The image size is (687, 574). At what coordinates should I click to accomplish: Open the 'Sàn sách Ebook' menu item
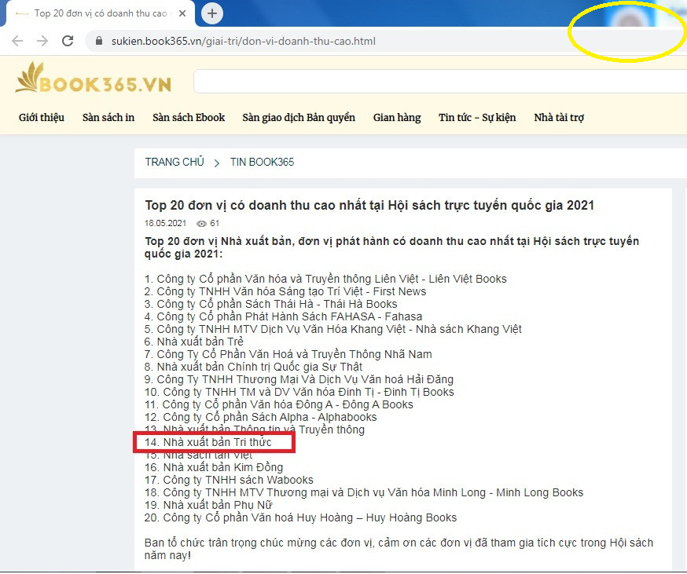(x=189, y=117)
